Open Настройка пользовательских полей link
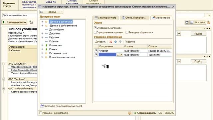This screenshot has height=120, width=213. [62, 106]
